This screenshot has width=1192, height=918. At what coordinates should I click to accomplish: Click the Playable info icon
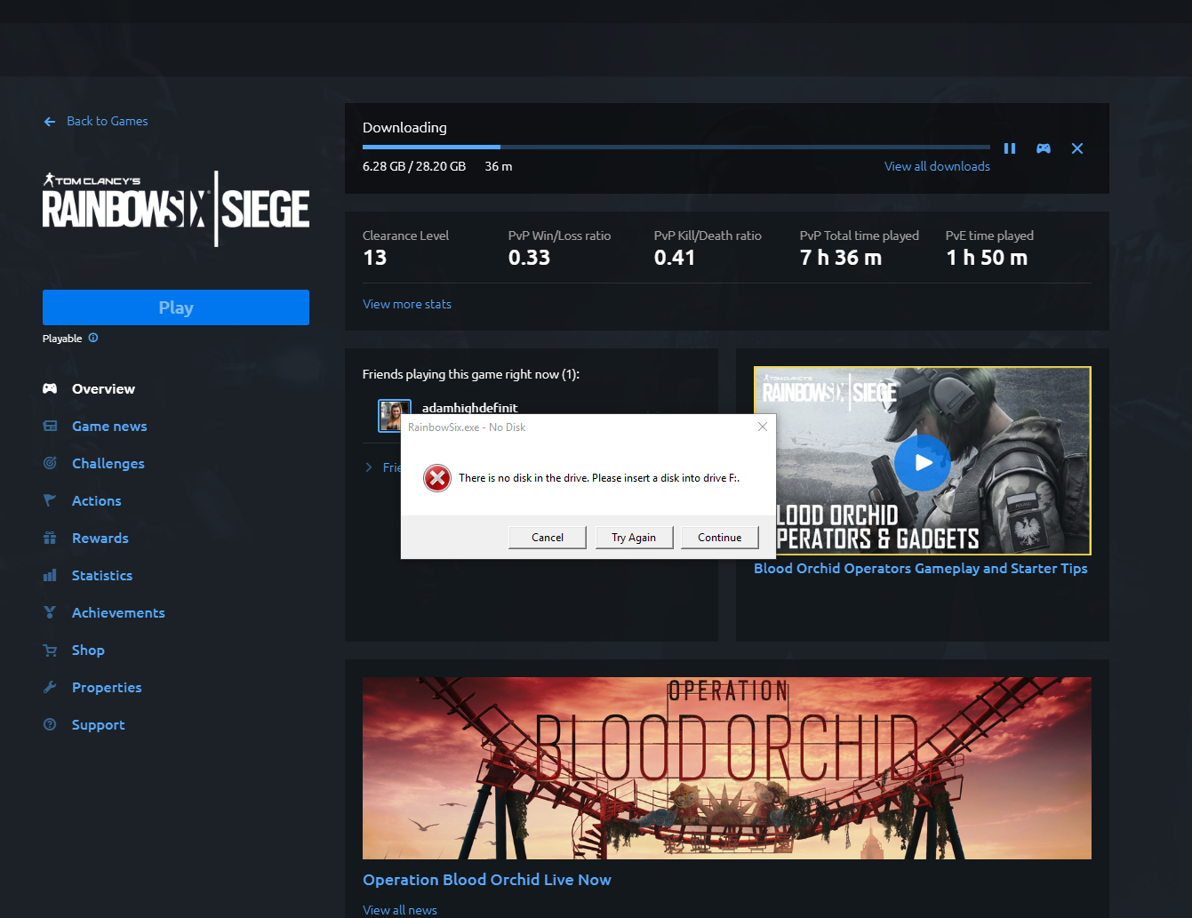coord(93,338)
